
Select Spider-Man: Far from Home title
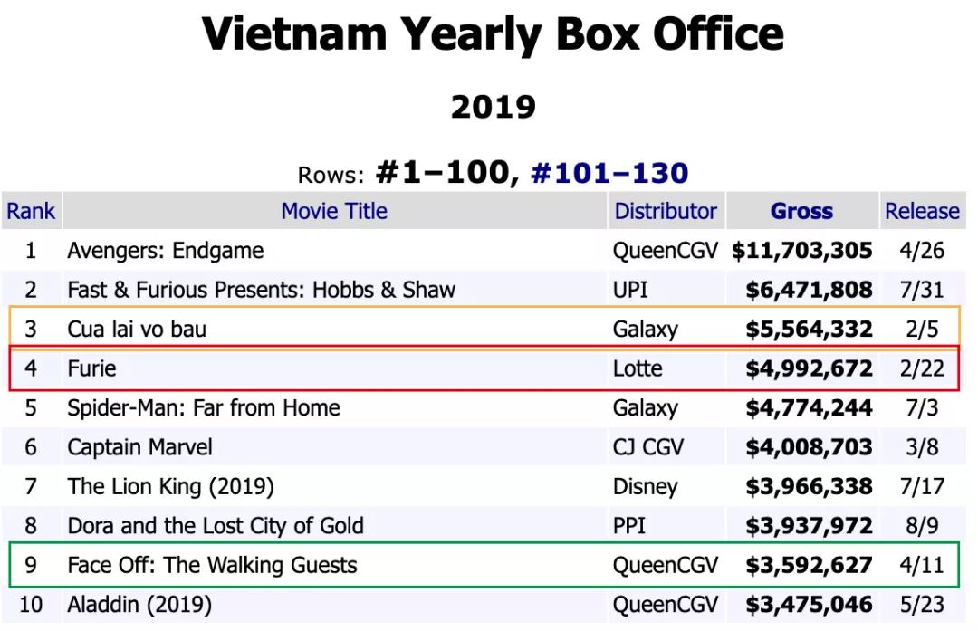click(204, 407)
